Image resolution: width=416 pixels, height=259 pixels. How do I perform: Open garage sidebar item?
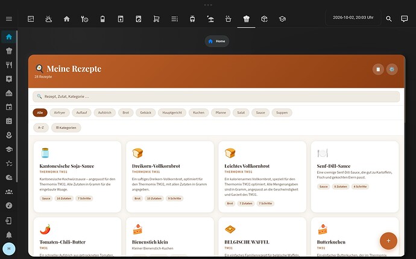pyautogui.click(x=9, y=93)
